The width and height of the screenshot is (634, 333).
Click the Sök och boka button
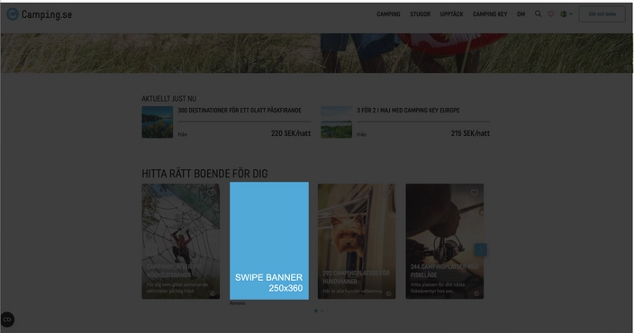tap(602, 14)
